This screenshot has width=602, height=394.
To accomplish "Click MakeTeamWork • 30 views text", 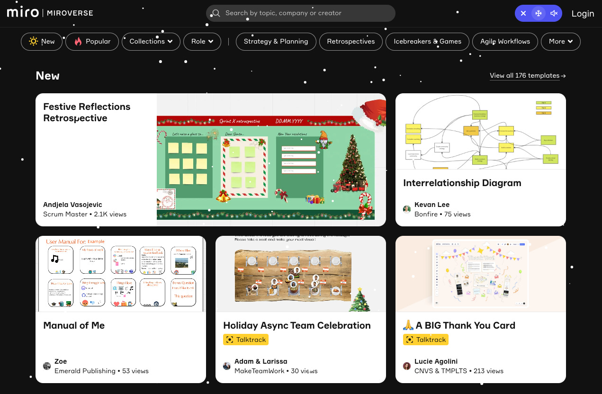I will [276, 371].
